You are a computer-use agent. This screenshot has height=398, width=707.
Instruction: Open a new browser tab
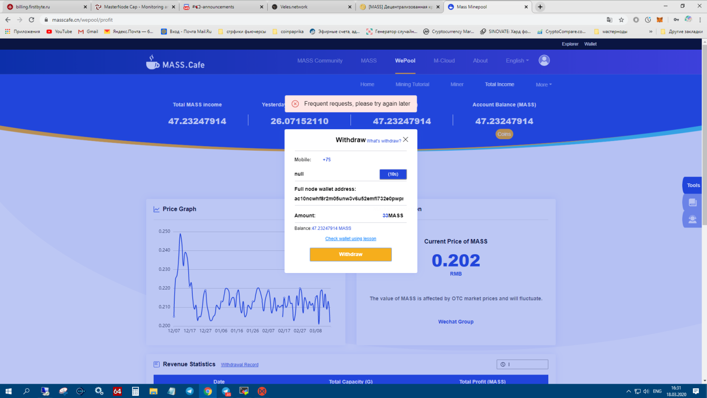coord(540,7)
